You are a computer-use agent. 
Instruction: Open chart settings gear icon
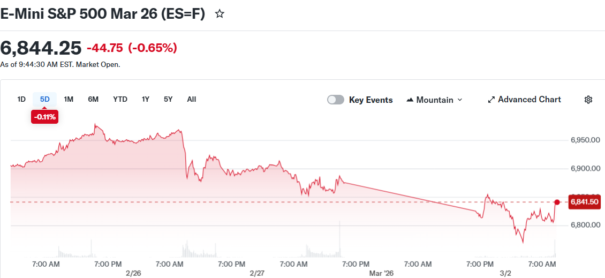pyautogui.click(x=588, y=100)
